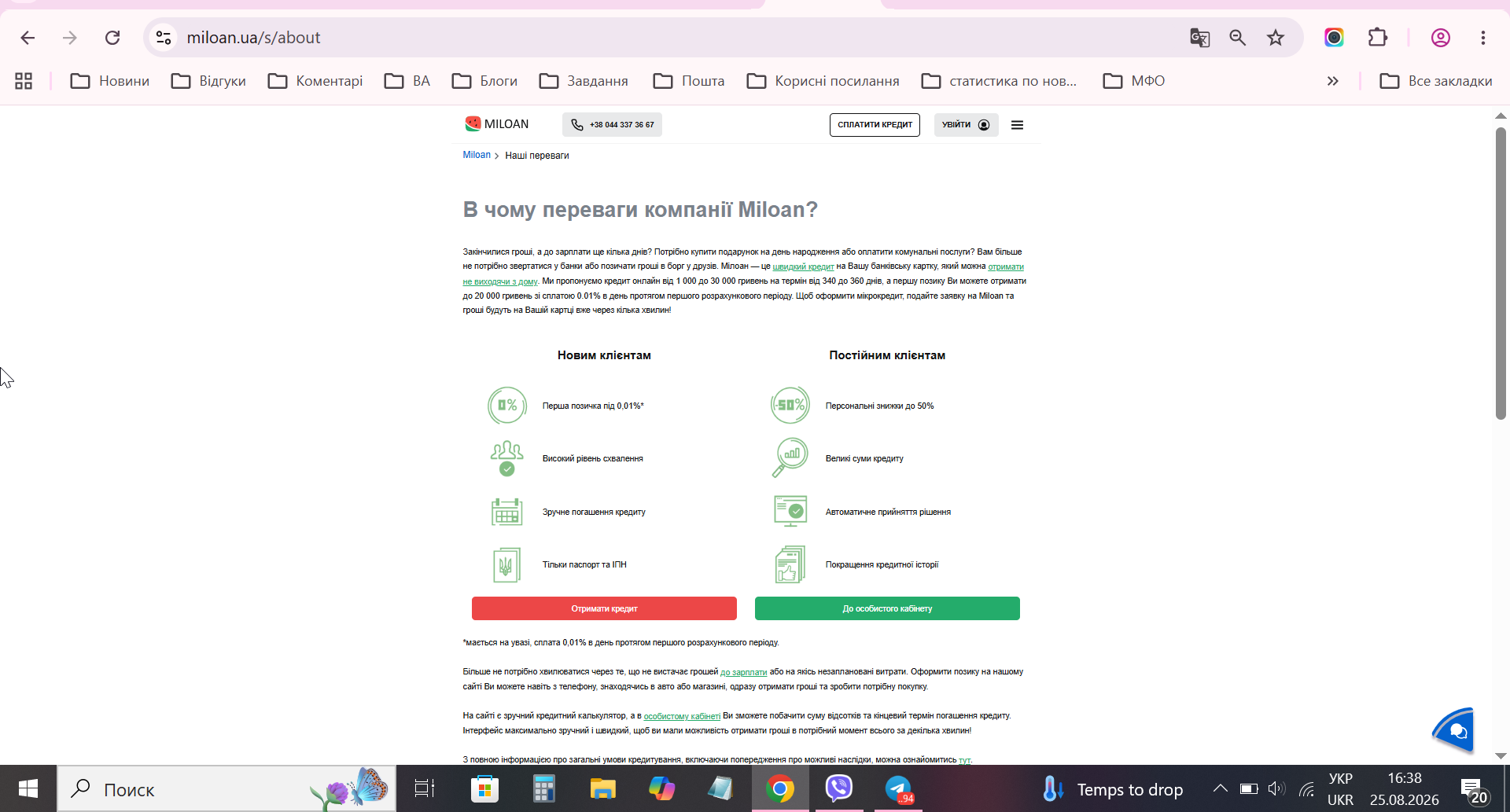The height and width of the screenshot is (812, 1510).
Task: Click the passport document icon
Action: (507, 564)
